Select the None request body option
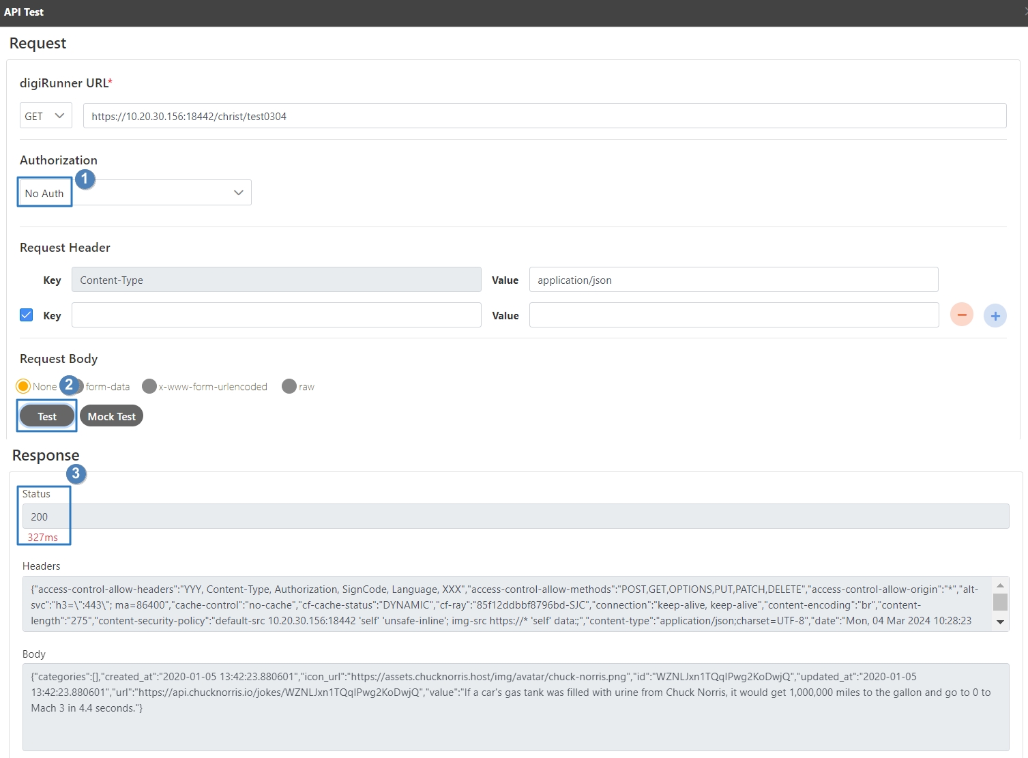The width and height of the screenshot is (1028, 758). point(23,386)
